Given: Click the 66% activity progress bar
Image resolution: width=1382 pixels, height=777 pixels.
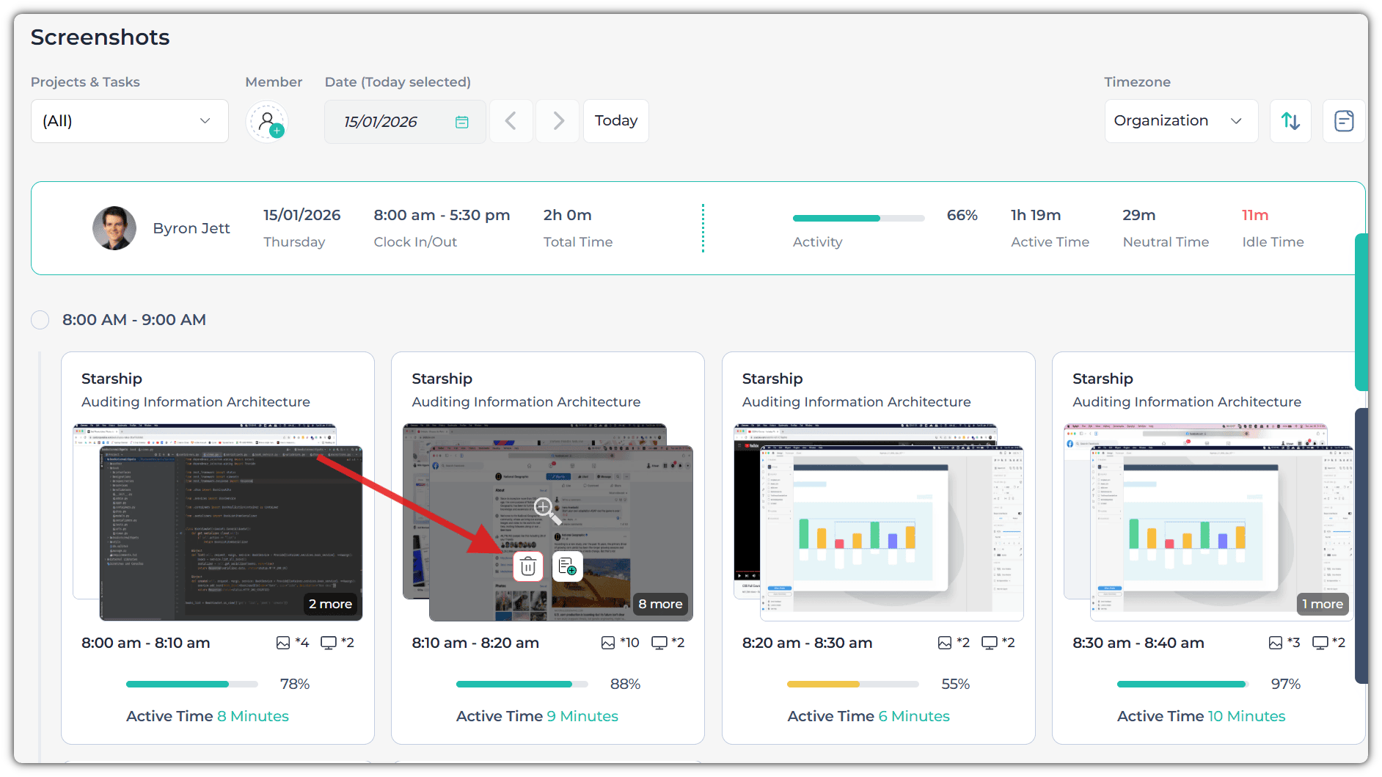Looking at the screenshot, I should (858, 218).
